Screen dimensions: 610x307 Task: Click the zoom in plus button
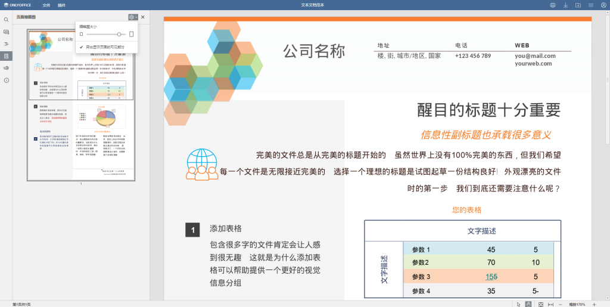(x=594, y=304)
